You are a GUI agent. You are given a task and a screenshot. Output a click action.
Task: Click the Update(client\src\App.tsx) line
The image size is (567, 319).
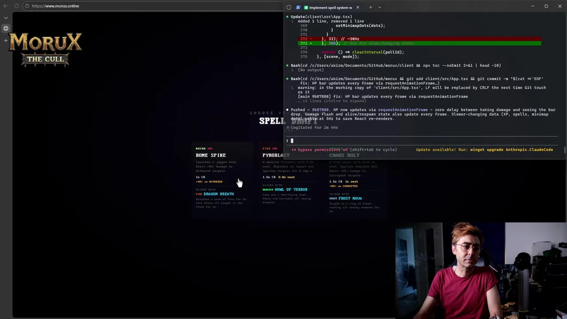pos(321,17)
